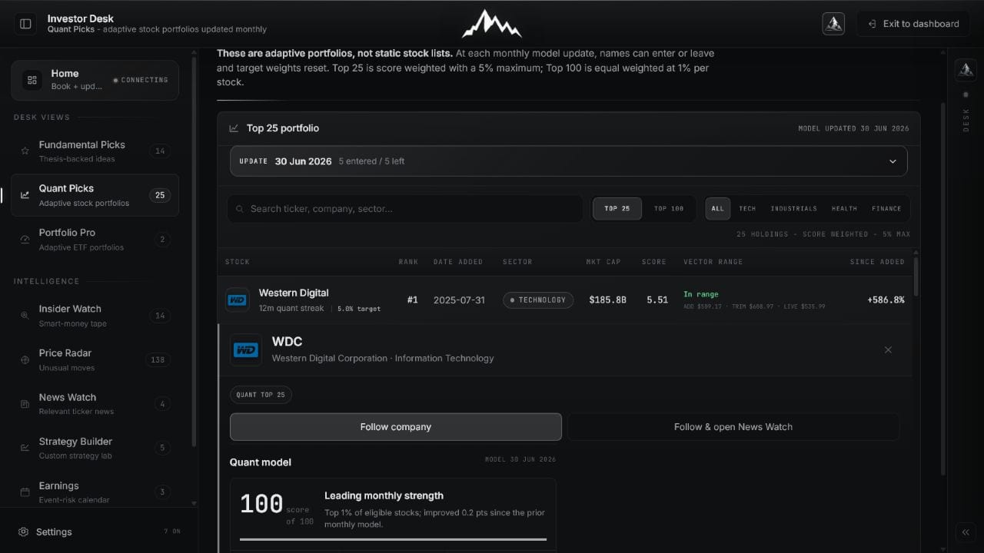Toggle the sidebar panel icon beside Investor Desk

[25, 24]
